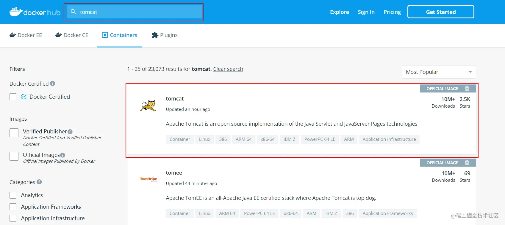Viewport: 505px width, 225px height.
Task: Click the tomcat cat logo
Action: click(148, 106)
